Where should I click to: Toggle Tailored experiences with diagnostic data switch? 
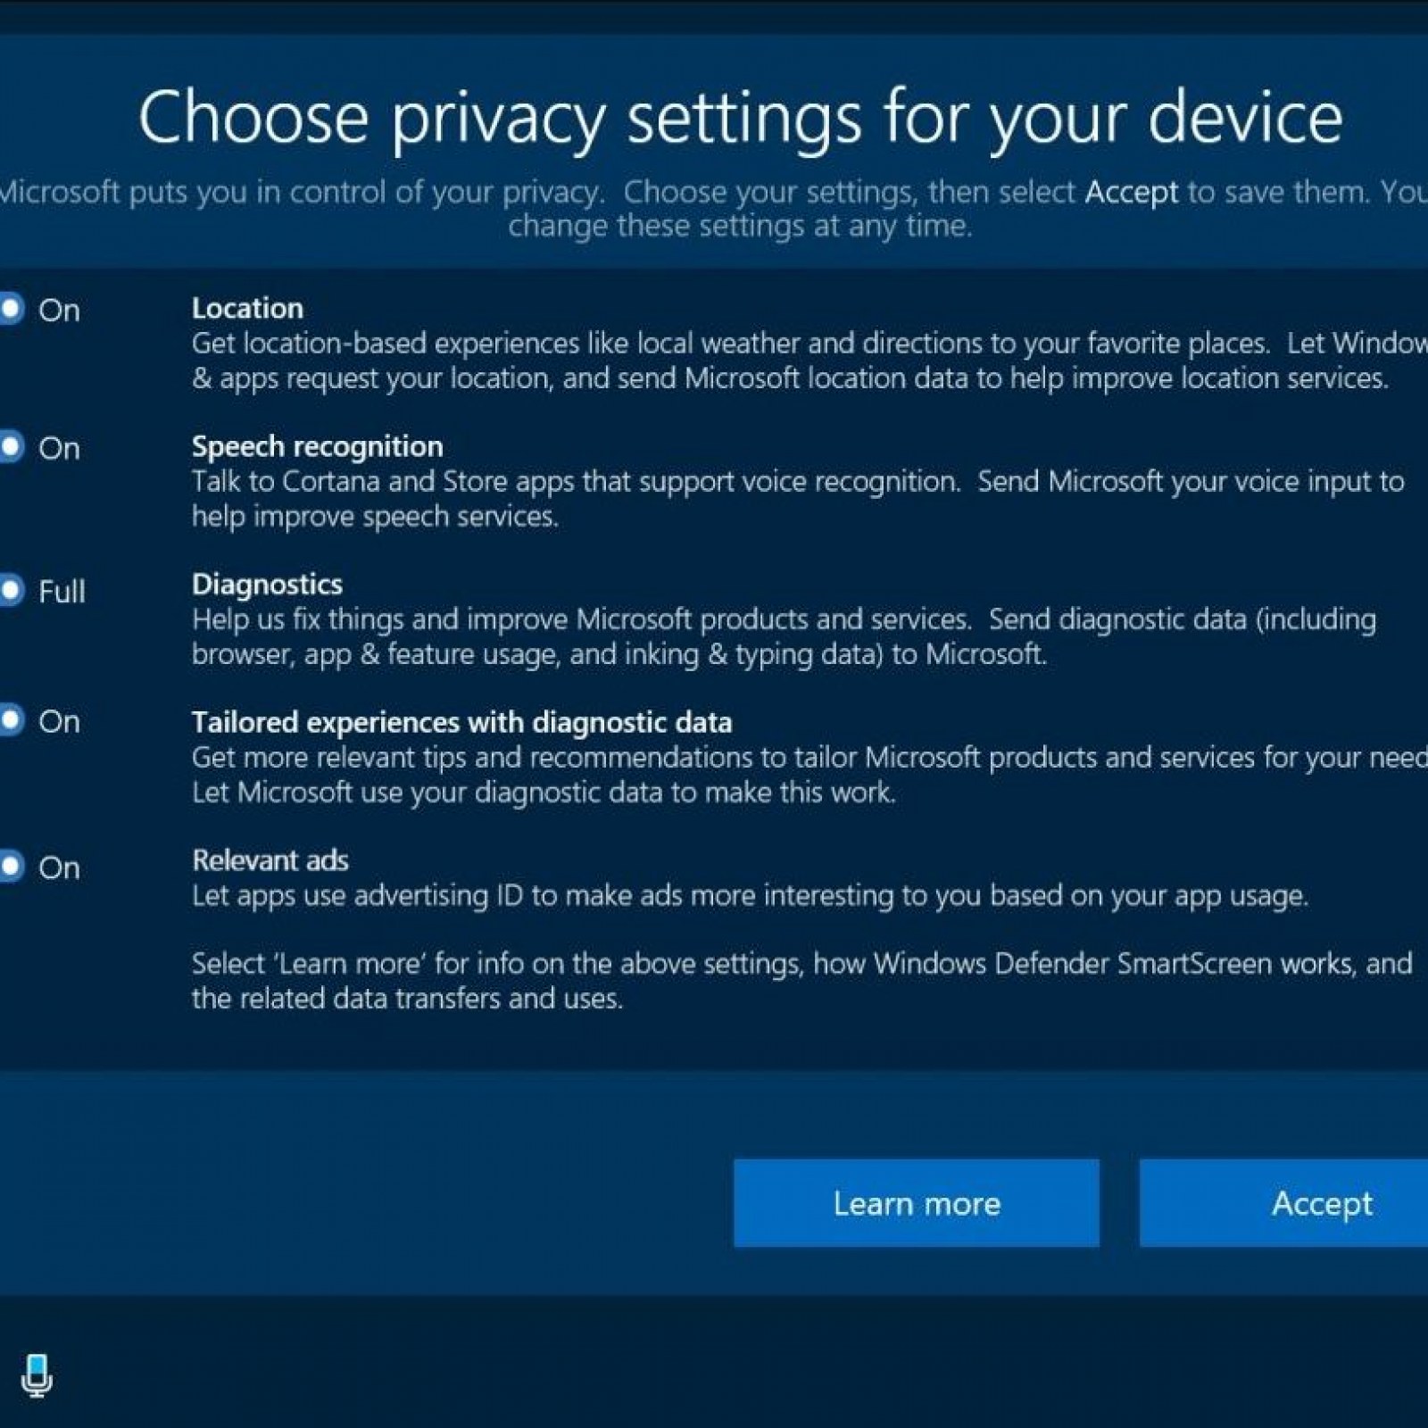click(x=10, y=720)
